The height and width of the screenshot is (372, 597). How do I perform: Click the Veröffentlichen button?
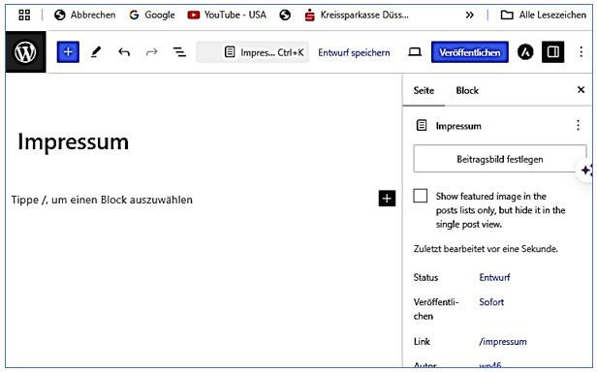click(470, 52)
